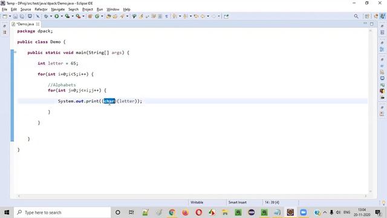387x218 pixels.
Task: Expand the Back history dropdown arrow
Action: (x=208, y=16)
